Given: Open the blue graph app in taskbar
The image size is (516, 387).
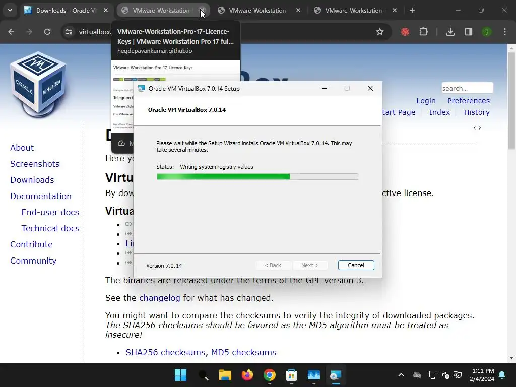Looking at the screenshot, I should (313, 375).
